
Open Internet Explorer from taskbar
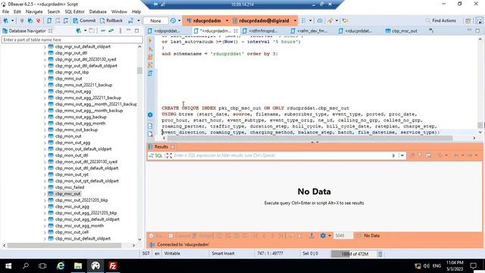(61, 266)
